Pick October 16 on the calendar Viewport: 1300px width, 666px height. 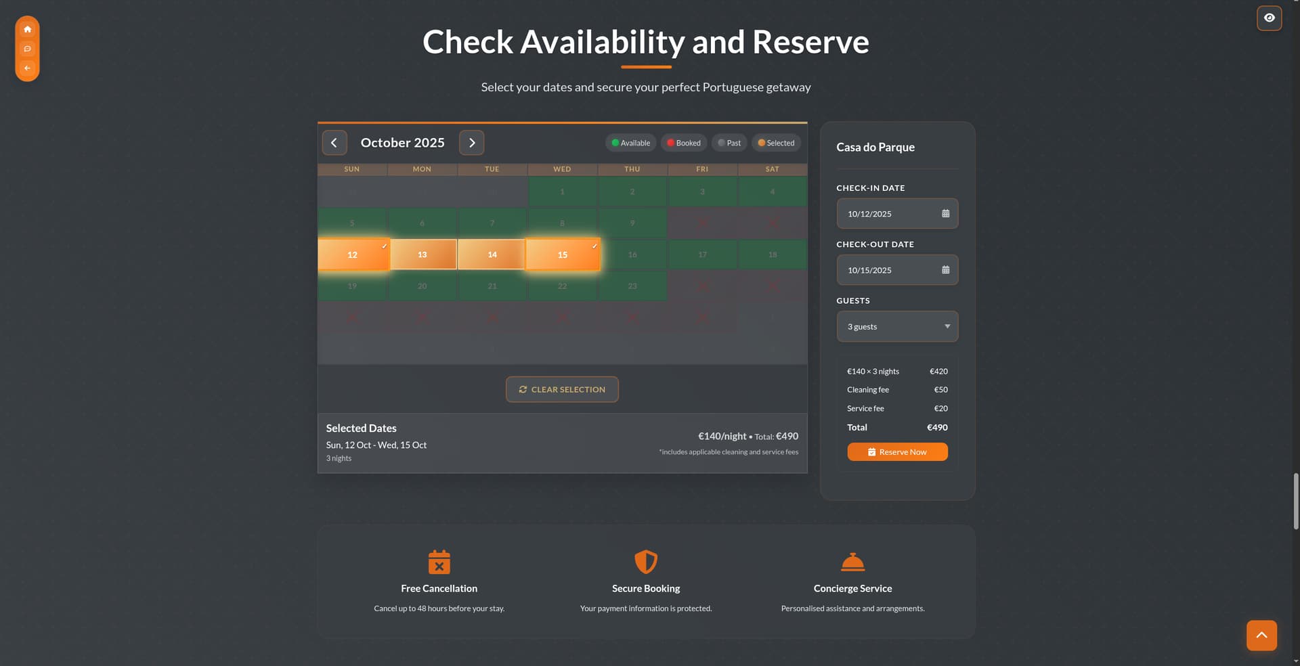point(632,254)
